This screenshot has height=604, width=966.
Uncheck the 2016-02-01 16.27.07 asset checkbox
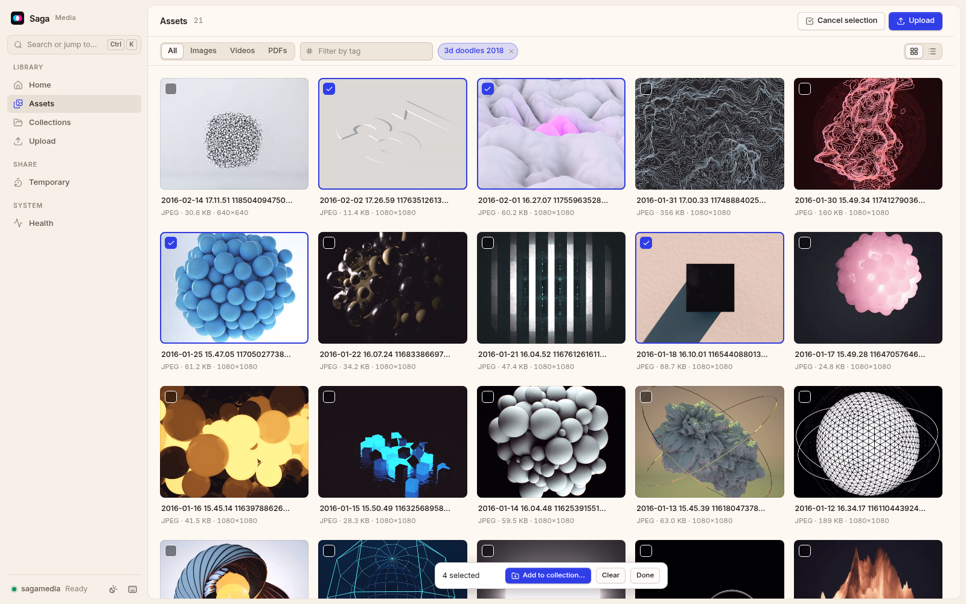[x=488, y=89]
